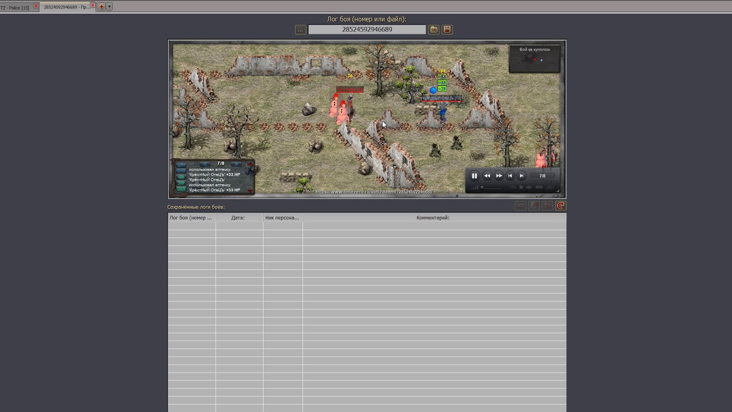Adjust the replay speed slider knob
Viewport: 732px width, 412px height.
(482, 187)
